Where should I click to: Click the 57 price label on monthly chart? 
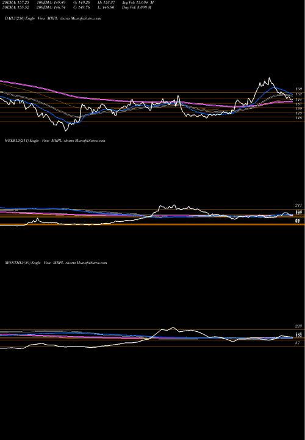coord(298,343)
